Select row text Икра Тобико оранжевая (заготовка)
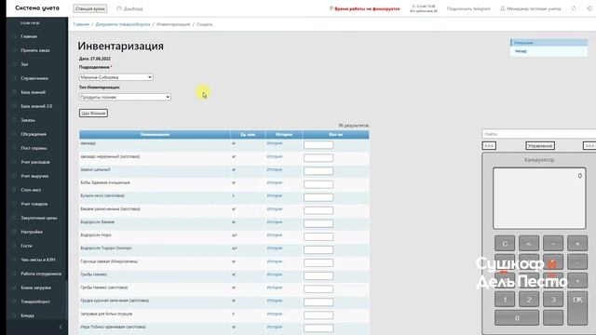596x335 pixels. tap(113, 327)
